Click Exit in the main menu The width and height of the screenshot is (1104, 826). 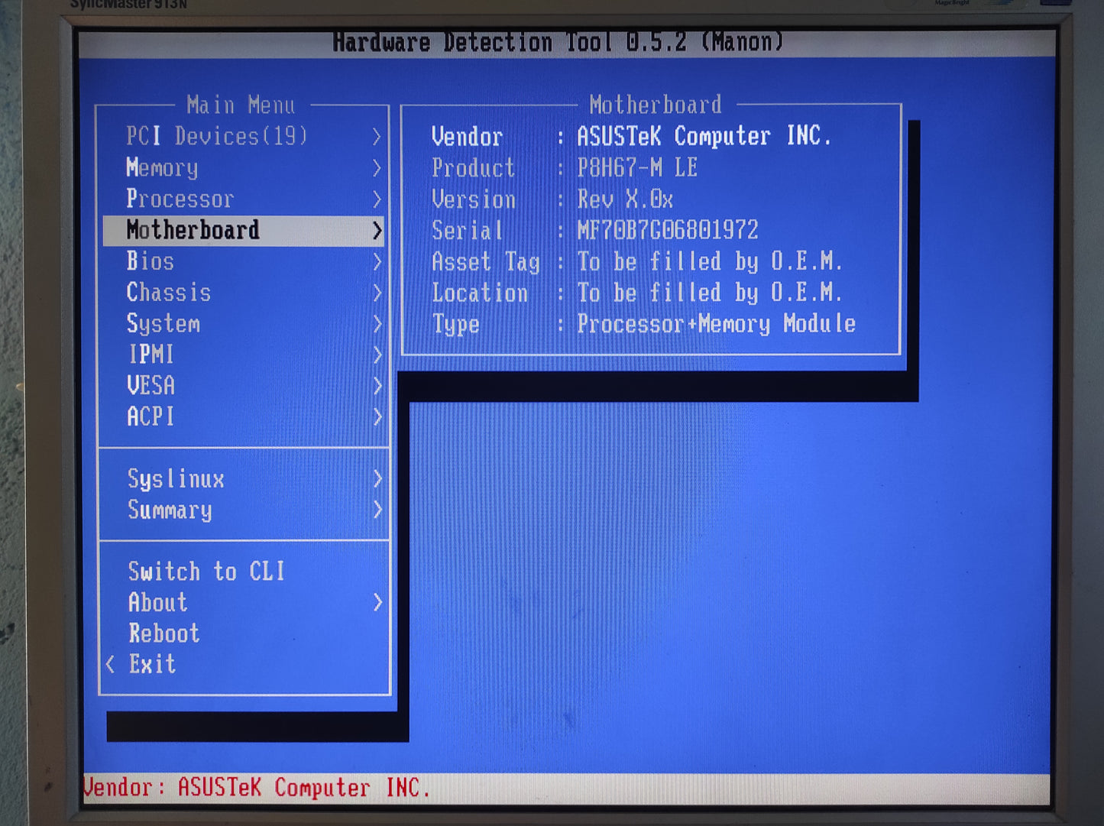click(x=152, y=664)
